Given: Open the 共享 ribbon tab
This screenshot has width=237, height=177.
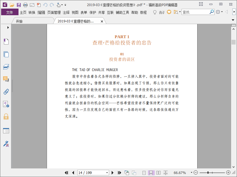Looking at the screenshot, I should click(x=101, y=12).
